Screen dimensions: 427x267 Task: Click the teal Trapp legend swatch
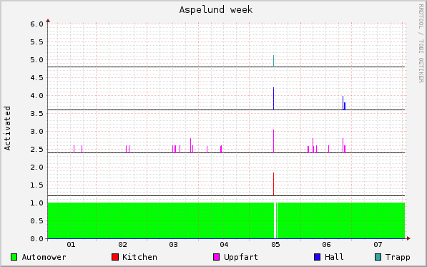coord(378,257)
